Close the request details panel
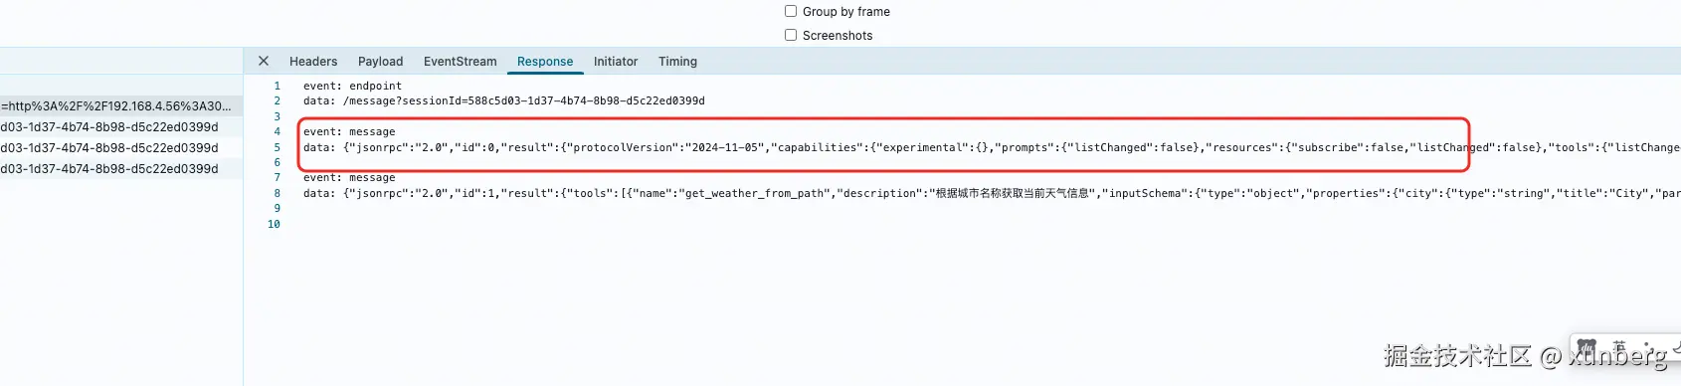The height and width of the screenshot is (386, 1681). click(x=264, y=61)
